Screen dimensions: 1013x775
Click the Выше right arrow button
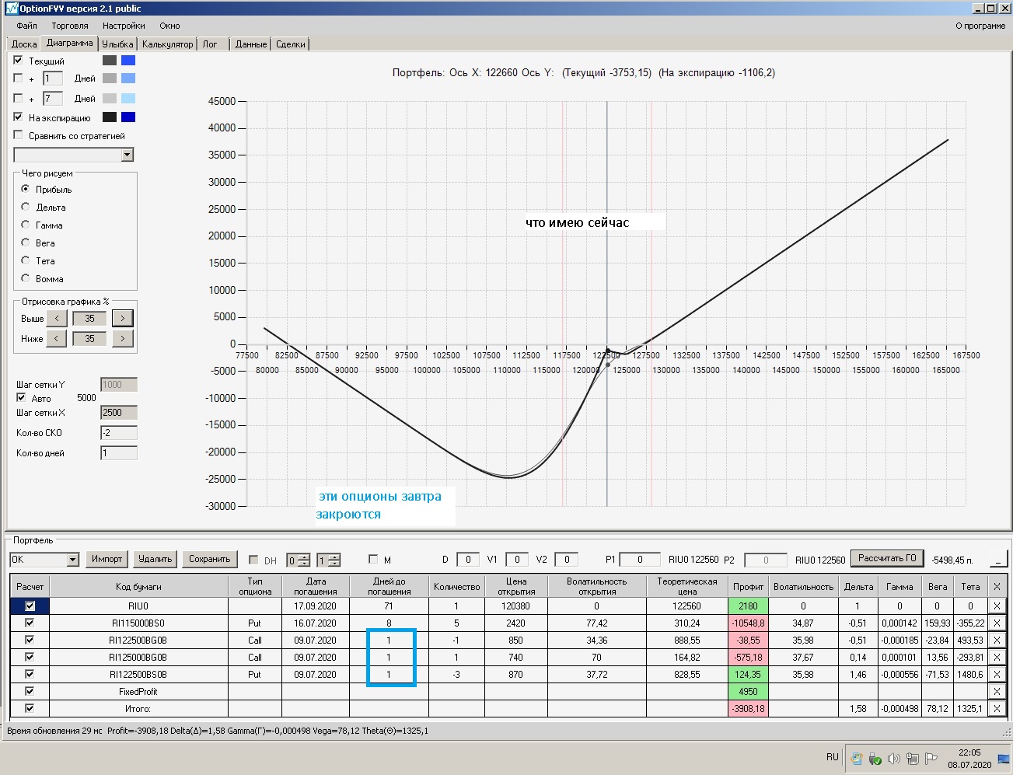[123, 318]
